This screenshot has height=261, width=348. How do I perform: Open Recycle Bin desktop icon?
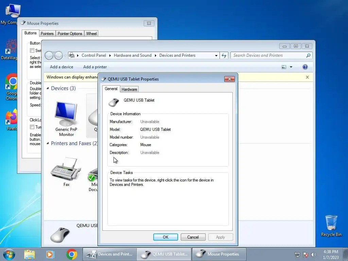(x=331, y=226)
